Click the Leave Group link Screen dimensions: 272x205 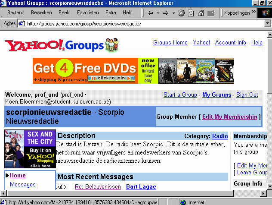252,172
